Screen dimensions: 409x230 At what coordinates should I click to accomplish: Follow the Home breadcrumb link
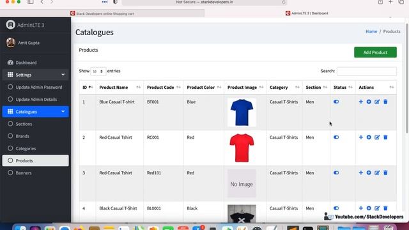tap(371, 31)
